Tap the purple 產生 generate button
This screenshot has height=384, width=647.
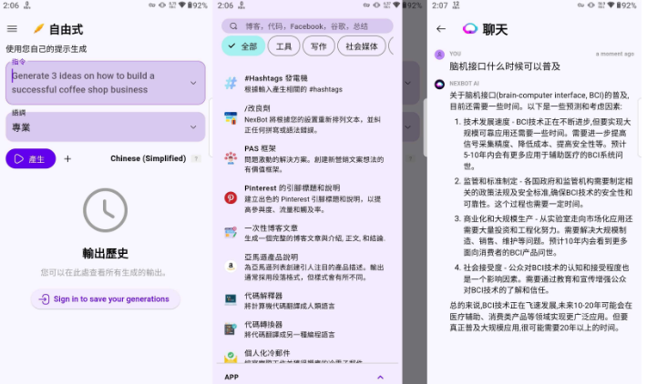31,158
